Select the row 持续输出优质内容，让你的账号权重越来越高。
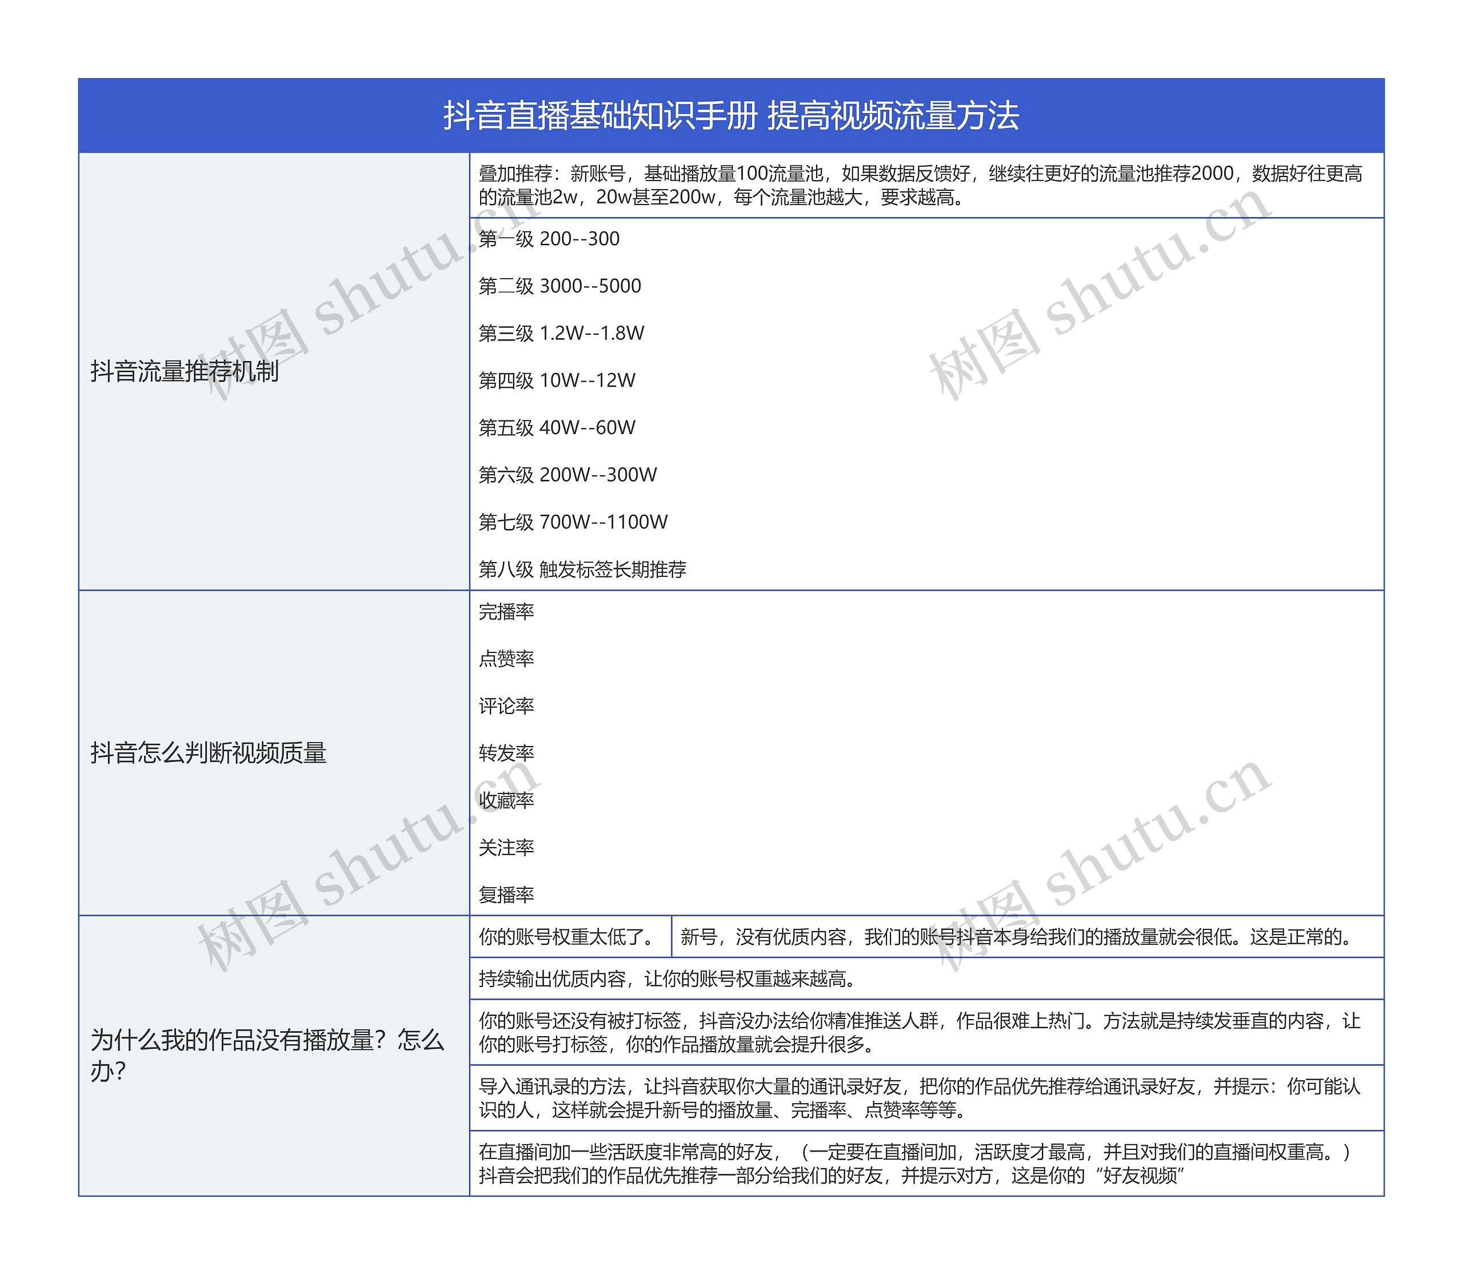Screen dimensions: 1463x1275 pyautogui.click(x=927, y=979)
